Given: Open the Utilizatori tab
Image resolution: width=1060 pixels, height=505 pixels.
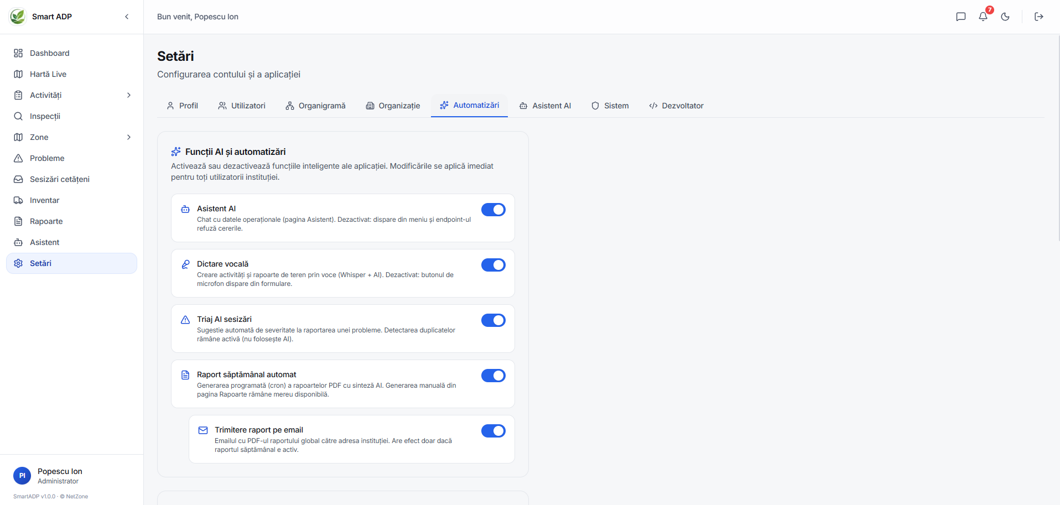Looking at the screenshot, I should (242, 106).
